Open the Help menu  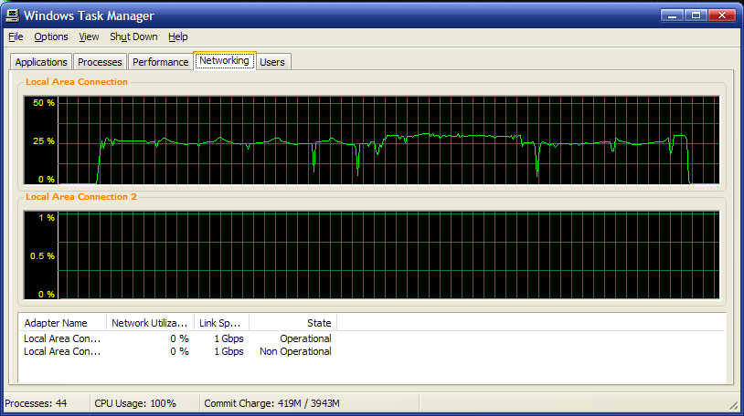tap(178, 36)
